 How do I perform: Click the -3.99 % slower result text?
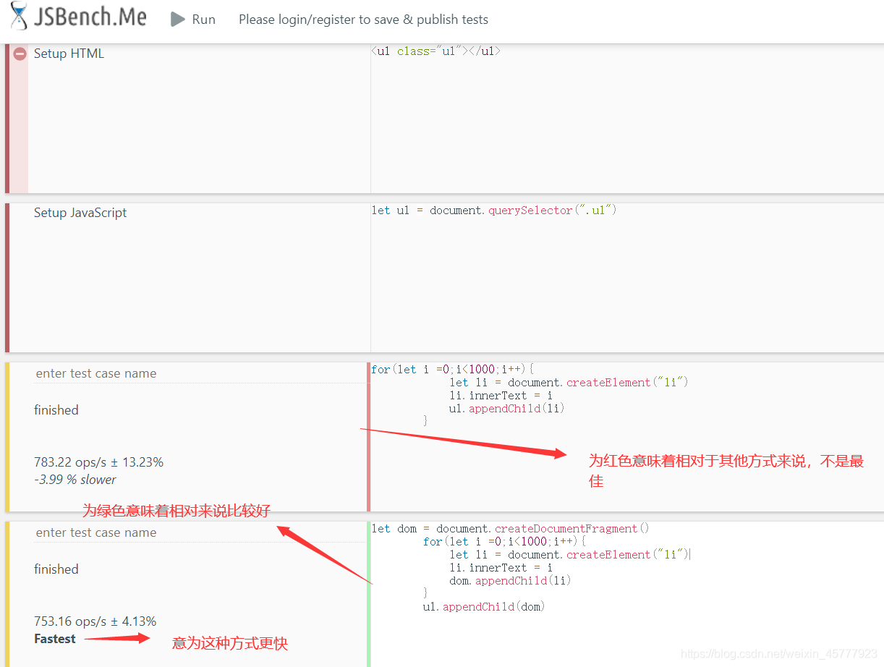[75, 480]
